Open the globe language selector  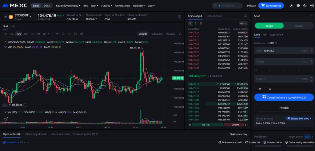pyautogui.click(x=298, y=6)
